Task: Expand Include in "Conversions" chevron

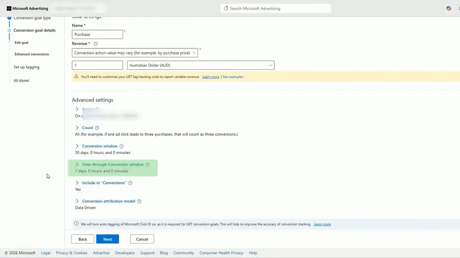Action: [x=77, y=183]
